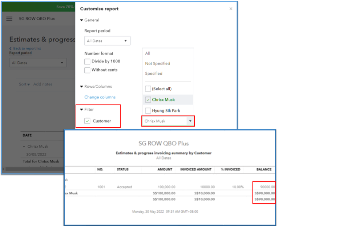Click the report timestamp Monday, 30 May 2022
This screenshot has height=226, width=363.
click(x=165, y=212)
